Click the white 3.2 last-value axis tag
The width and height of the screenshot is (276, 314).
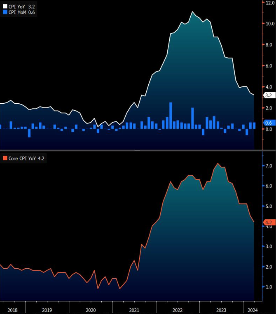click(x=269, y=95)
